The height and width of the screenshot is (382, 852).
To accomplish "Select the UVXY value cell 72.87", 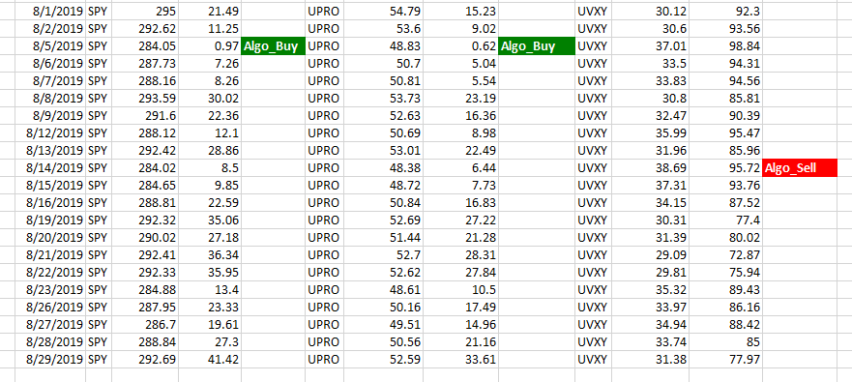I will (x=725, y=255).
